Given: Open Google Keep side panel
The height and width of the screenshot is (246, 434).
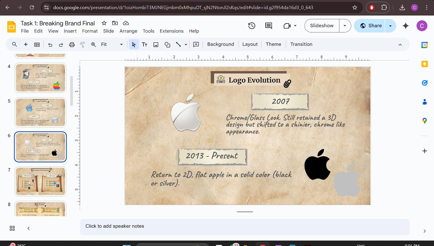Looking at the screenshot, I should point(425,64).
